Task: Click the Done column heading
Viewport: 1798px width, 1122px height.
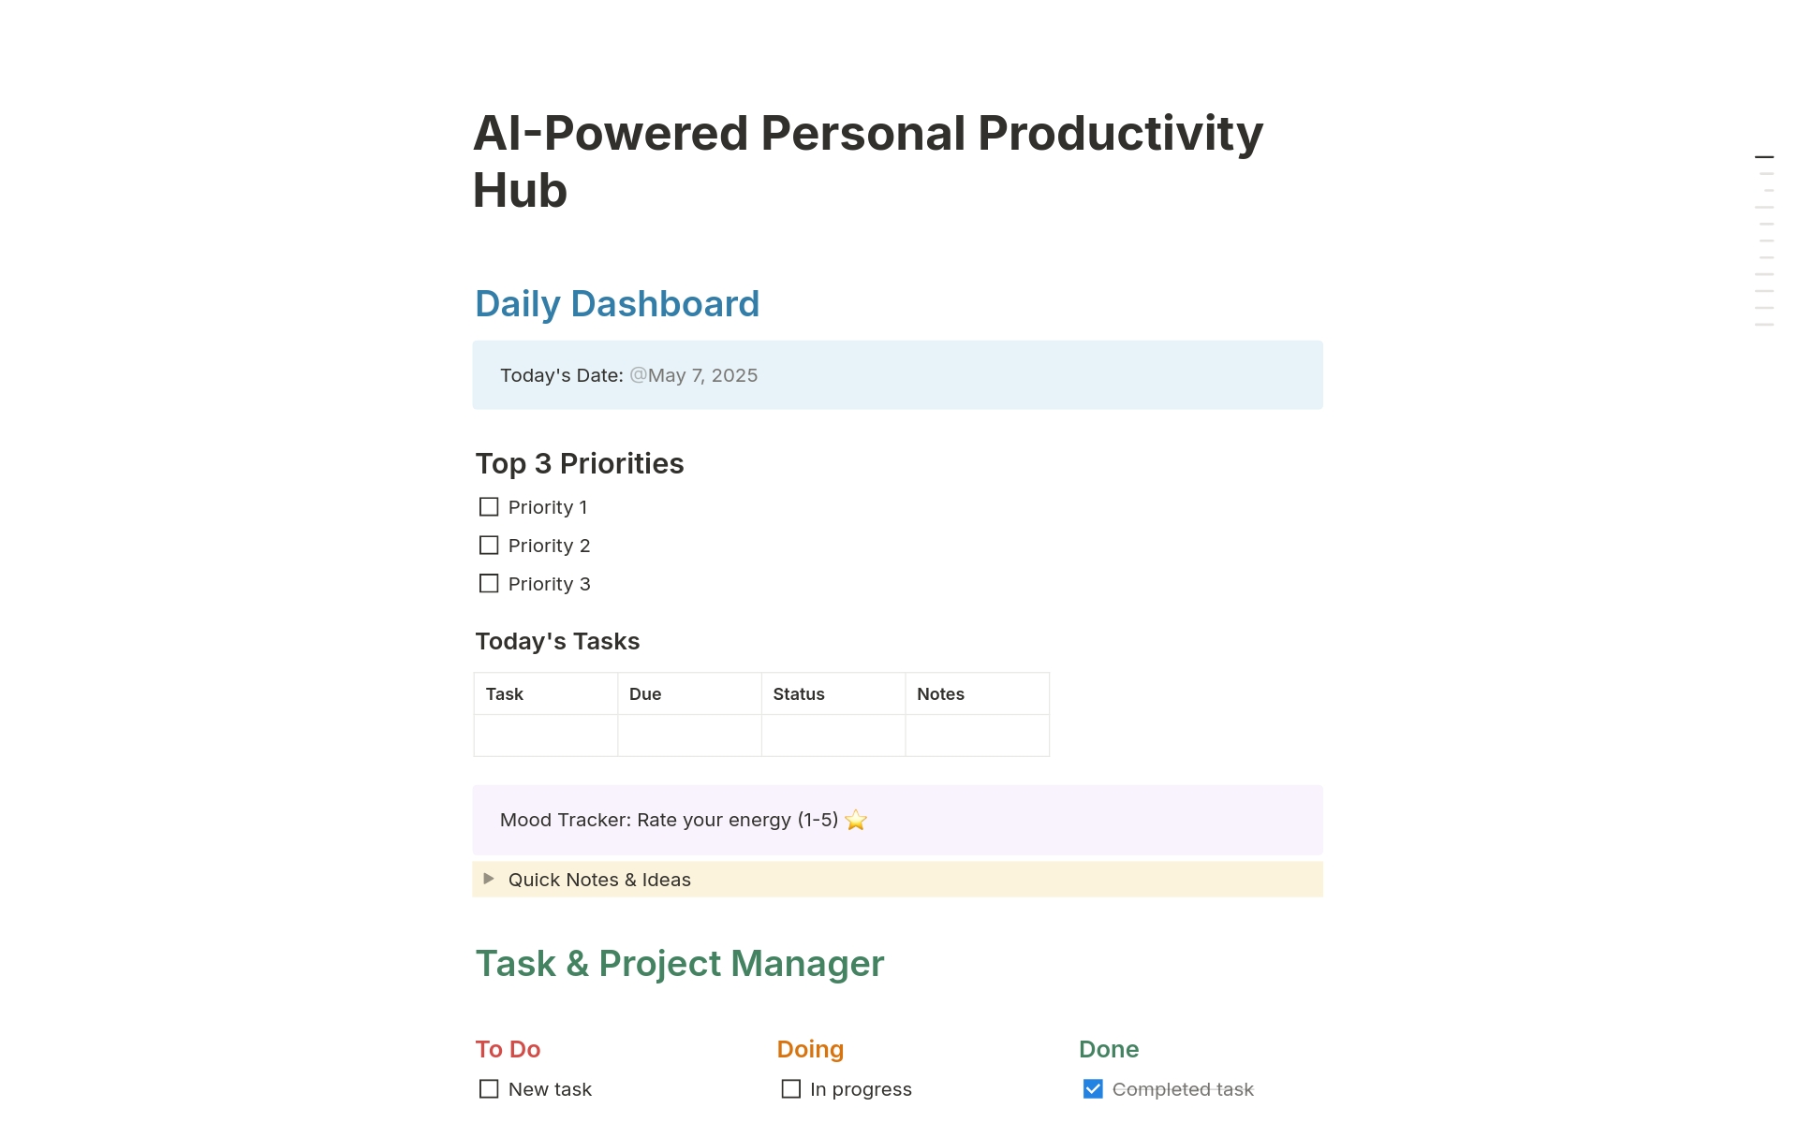Action: (1108, 1049)
